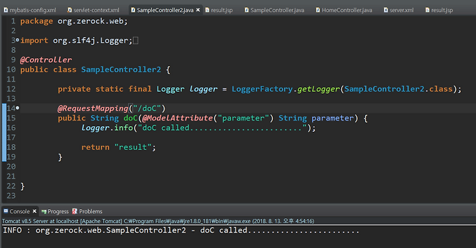Click the @Controller annotation
Image resolution: width=476 pixels, height=248 pixels.
(46, 60)
